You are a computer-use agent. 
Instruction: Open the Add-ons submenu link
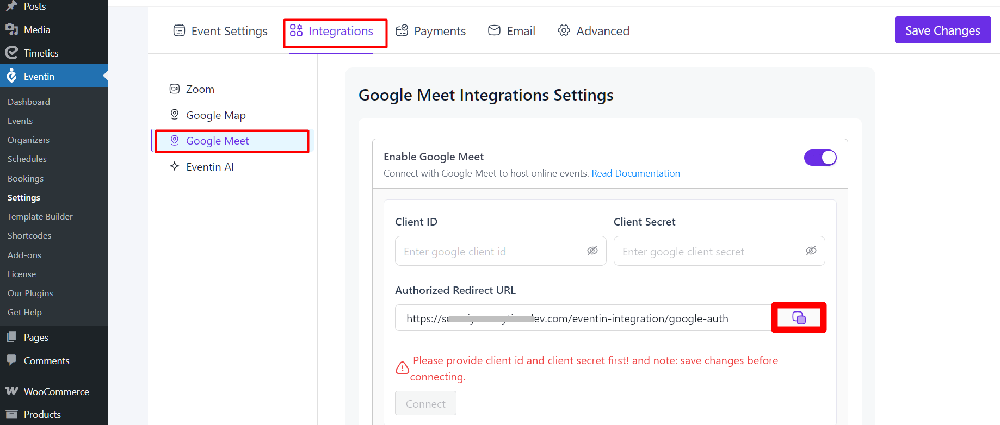(x=24, y=255)
